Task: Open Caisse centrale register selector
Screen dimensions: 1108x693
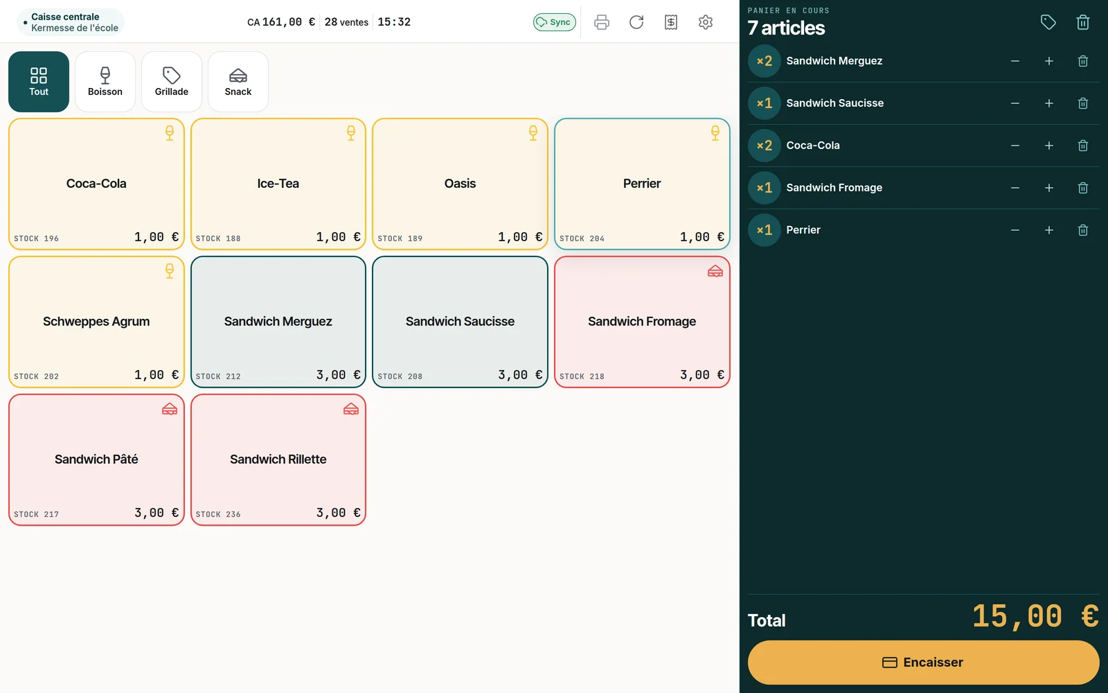Action: coord(71,22)
